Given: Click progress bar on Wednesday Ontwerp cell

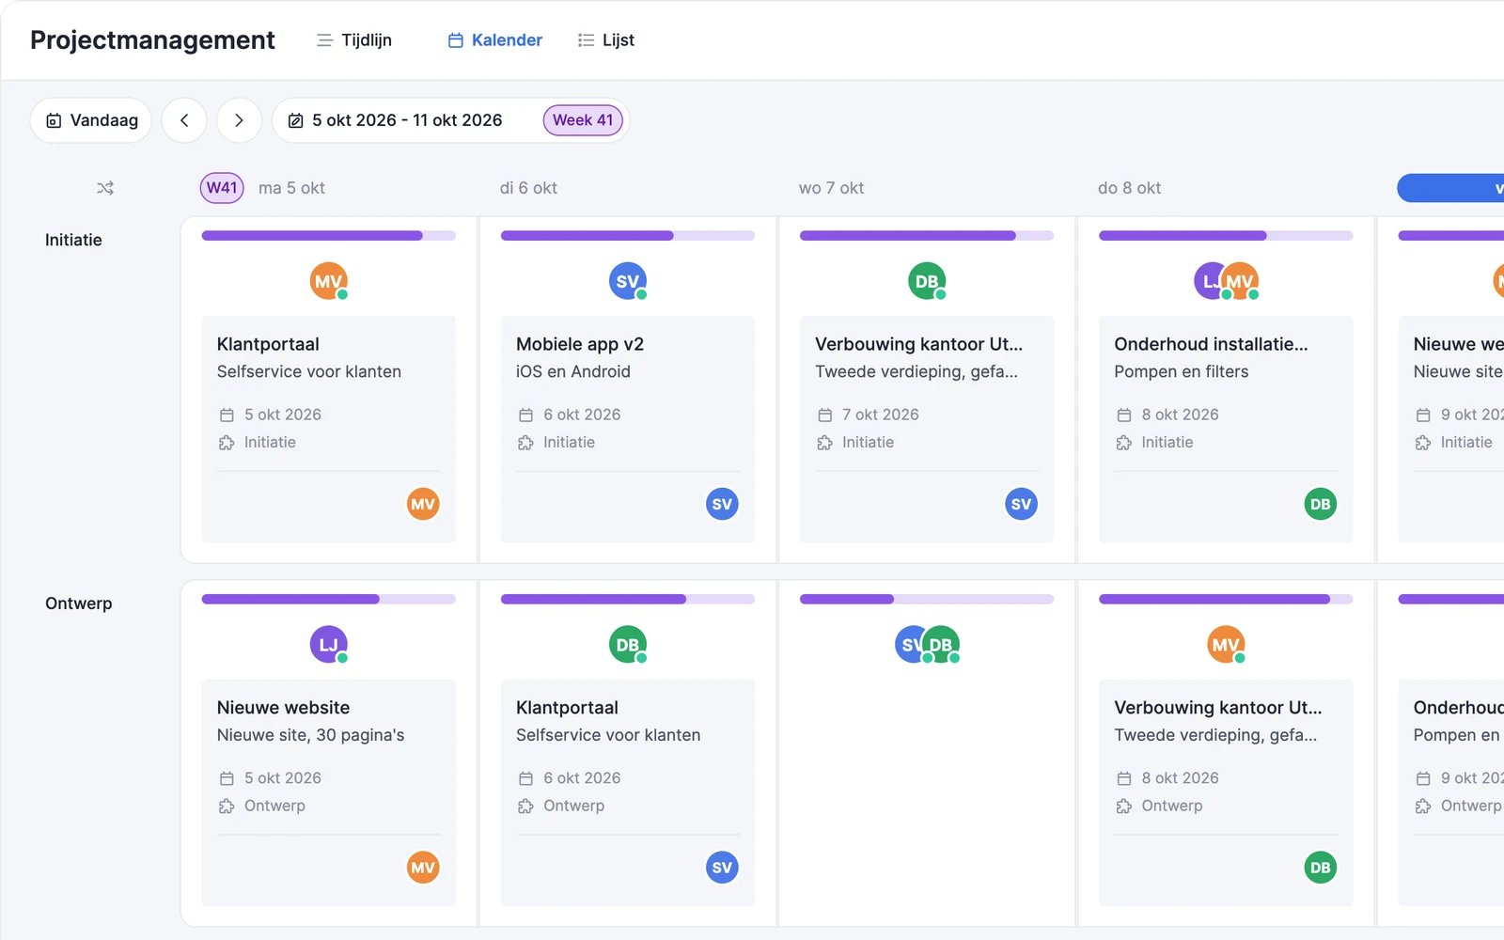Looking at the screenshot, I should [x=927, y=600].
